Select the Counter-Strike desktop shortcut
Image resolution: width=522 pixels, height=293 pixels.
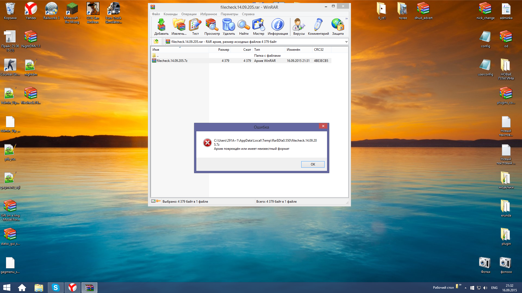[10, 68]
